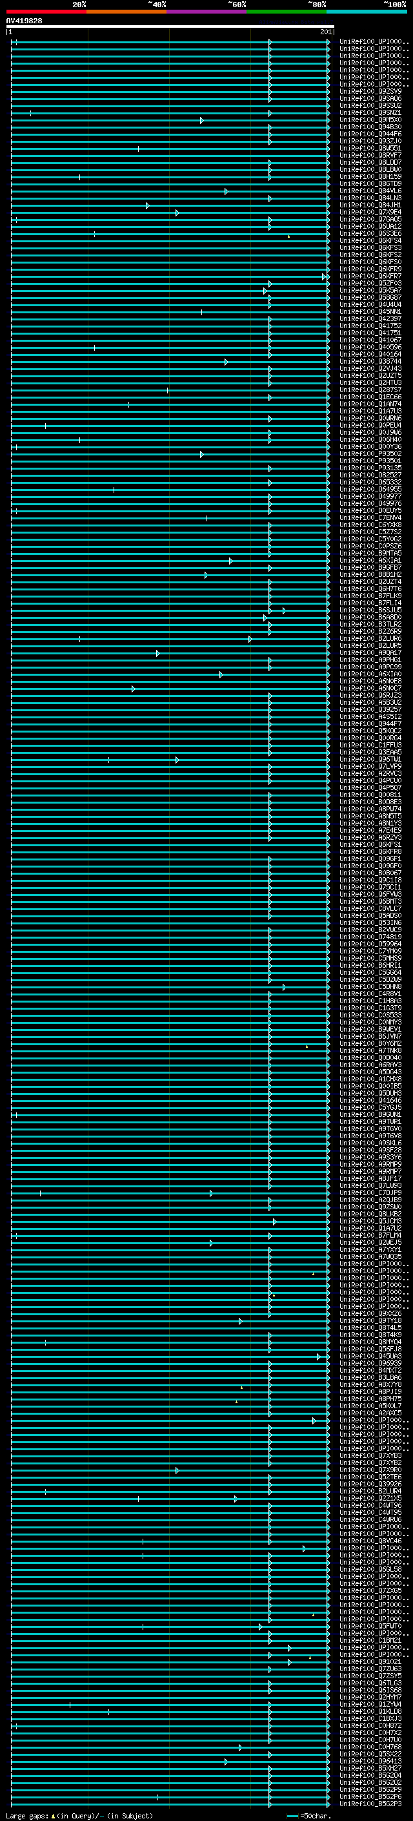Open hit UniRef100_Q45NN1
Viewport: 413px width, 1821px height.
point(370,311)
